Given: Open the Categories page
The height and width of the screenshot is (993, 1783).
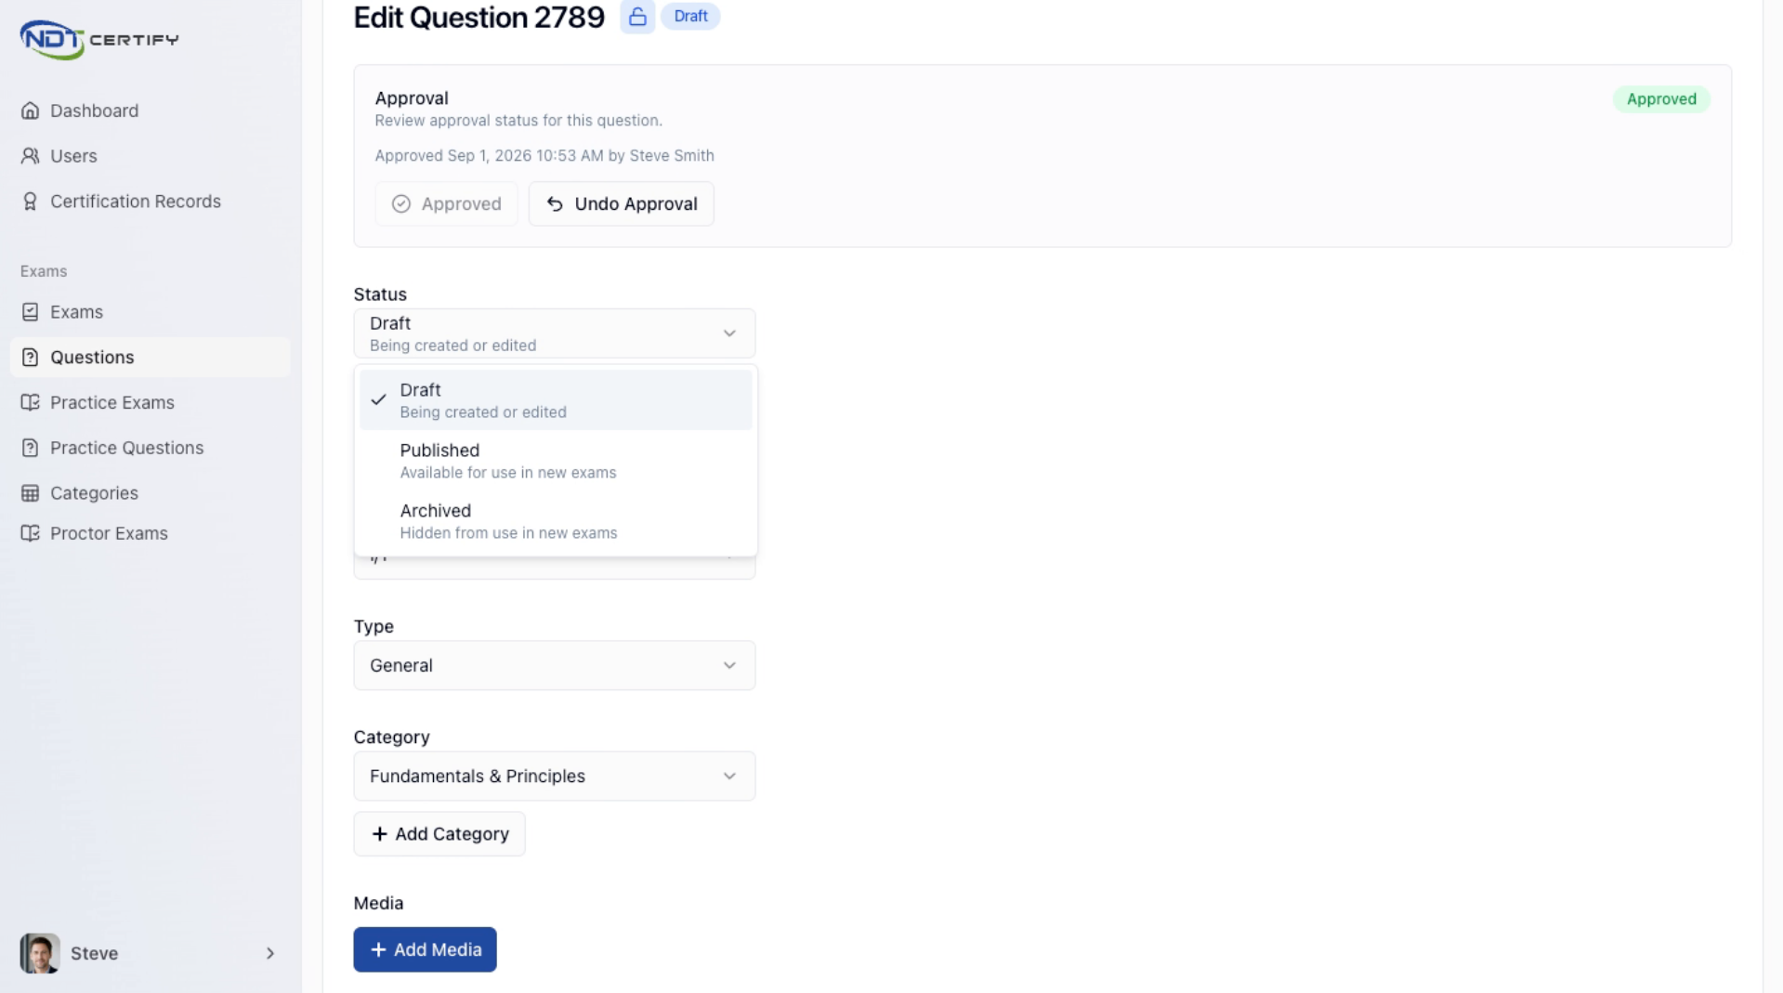Looking at the screenshot, I should [x=151, y=493].
